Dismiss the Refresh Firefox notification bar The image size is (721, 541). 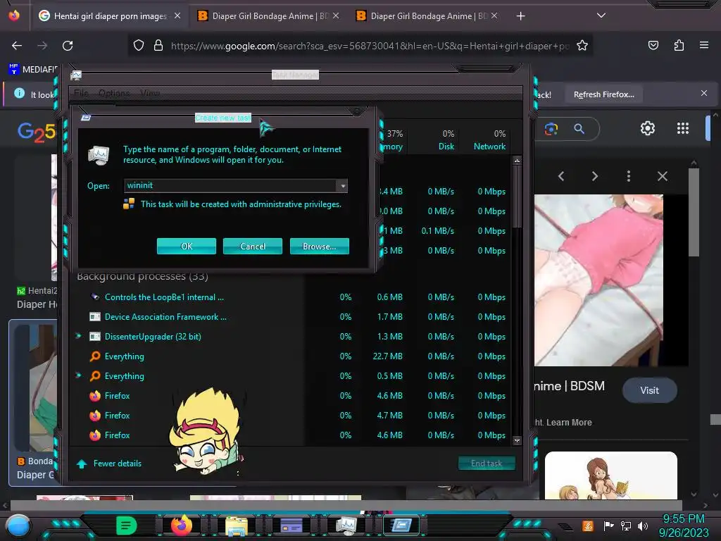pos(704,94)
